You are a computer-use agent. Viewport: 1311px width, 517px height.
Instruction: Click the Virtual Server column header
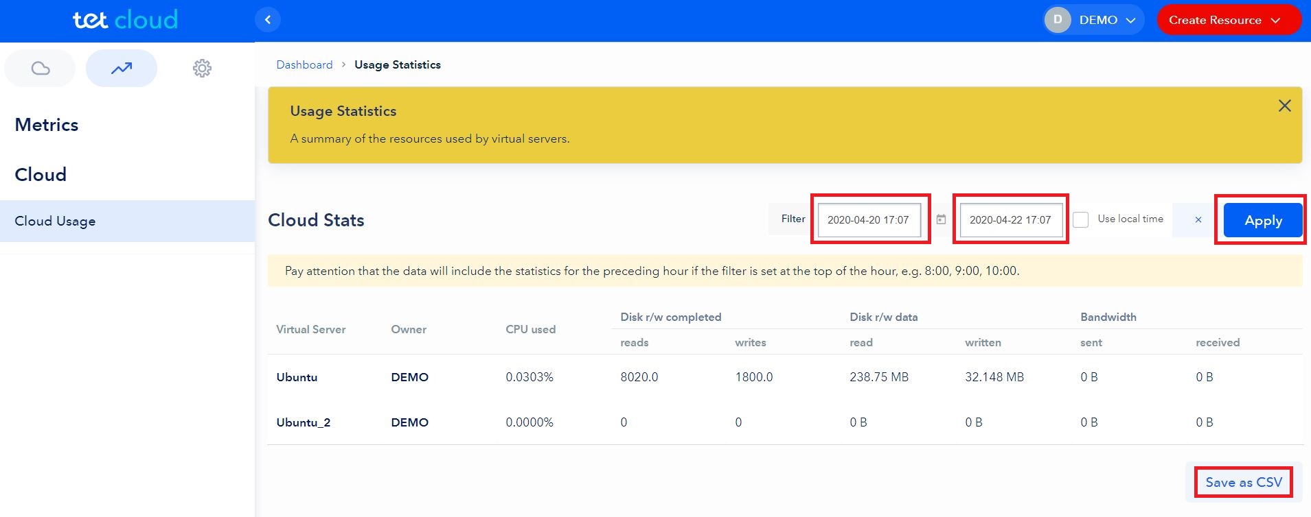click(311, 329)
